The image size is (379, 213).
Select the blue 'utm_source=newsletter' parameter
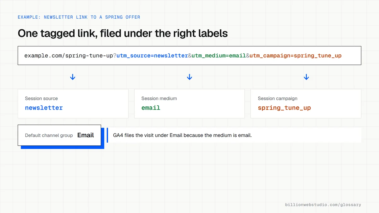click(153, 56)
